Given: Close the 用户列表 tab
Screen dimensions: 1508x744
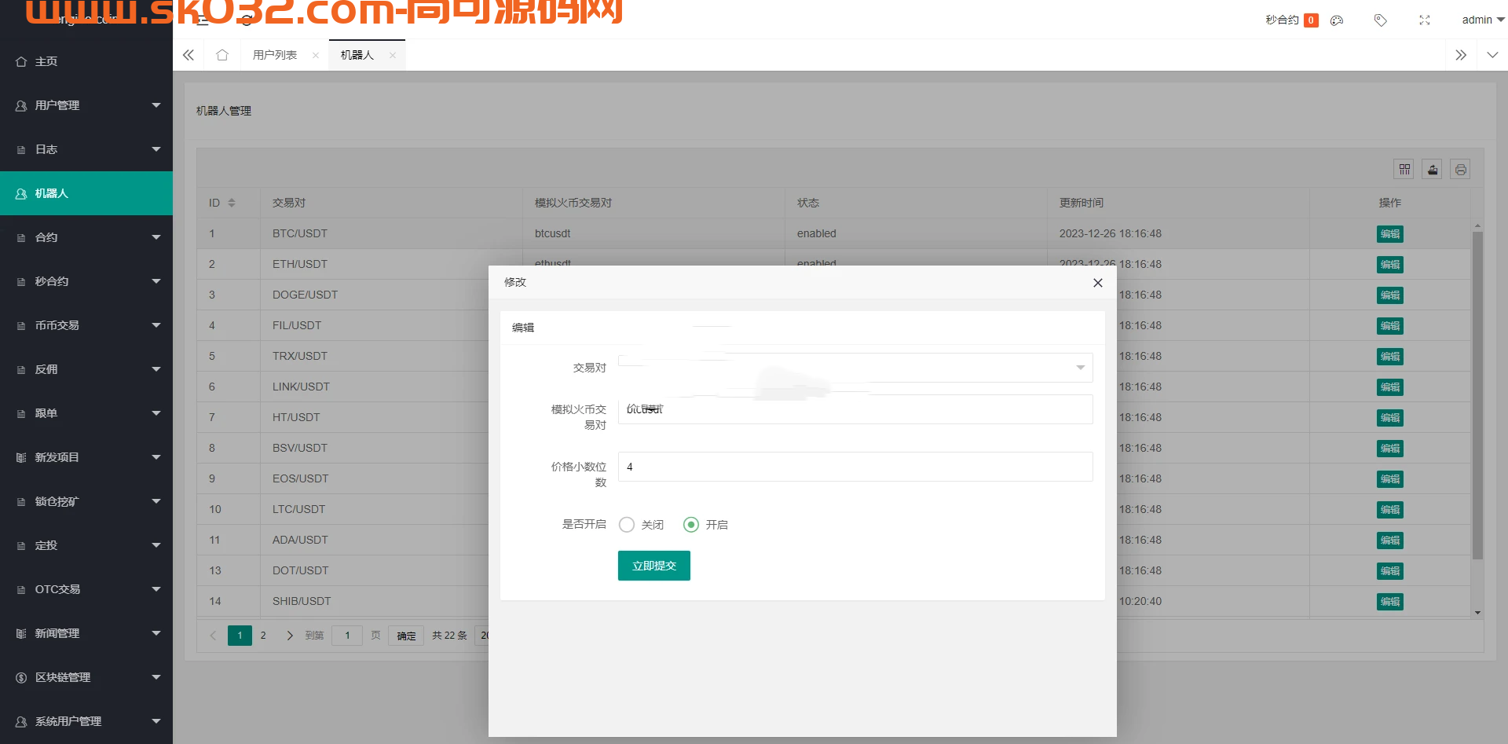Looking at the screenshot, I should pos(316,55).
